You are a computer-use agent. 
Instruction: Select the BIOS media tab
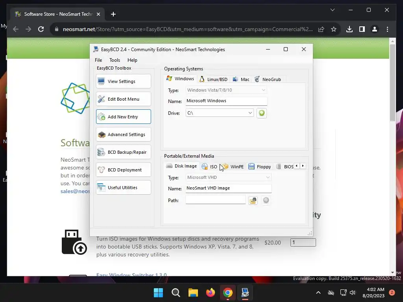click(285, 167)
